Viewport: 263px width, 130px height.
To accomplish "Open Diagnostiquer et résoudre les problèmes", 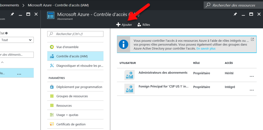I will (x=75, y=65).
